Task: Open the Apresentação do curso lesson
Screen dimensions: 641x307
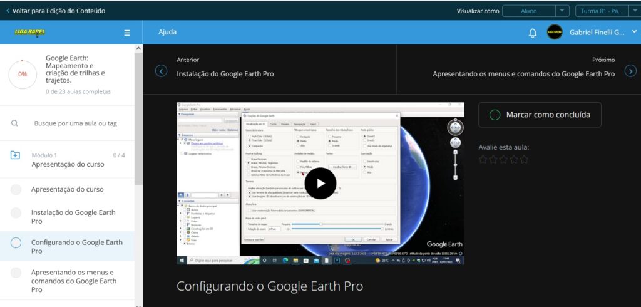Action: [x=67, y=189]
